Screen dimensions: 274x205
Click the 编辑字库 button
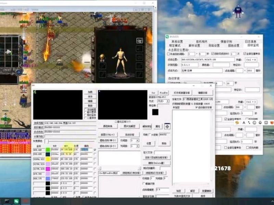point(203,93)
